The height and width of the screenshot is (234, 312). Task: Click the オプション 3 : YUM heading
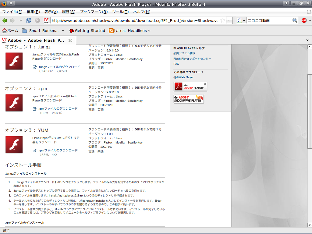(27, 130)
